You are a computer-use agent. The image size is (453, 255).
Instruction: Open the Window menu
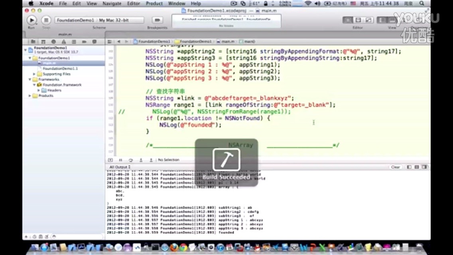[x=177, y=4]
